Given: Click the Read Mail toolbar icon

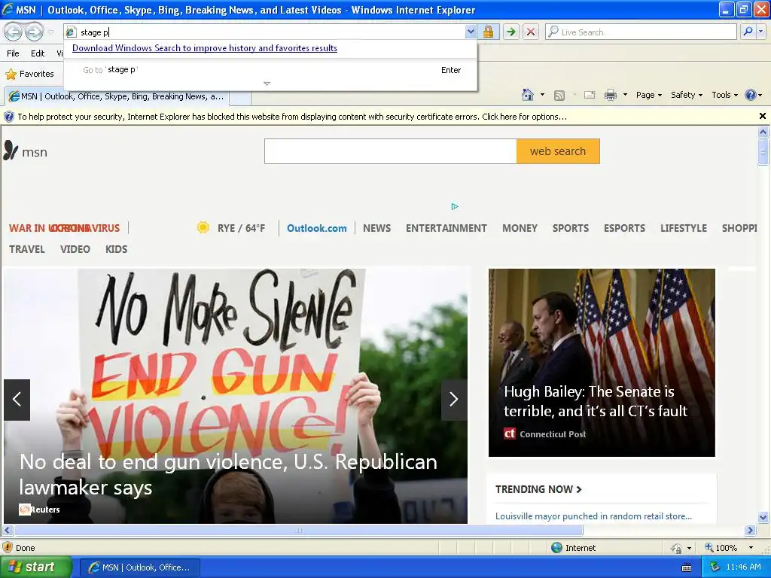Looking at the screenshot, I should coord(590,95).
